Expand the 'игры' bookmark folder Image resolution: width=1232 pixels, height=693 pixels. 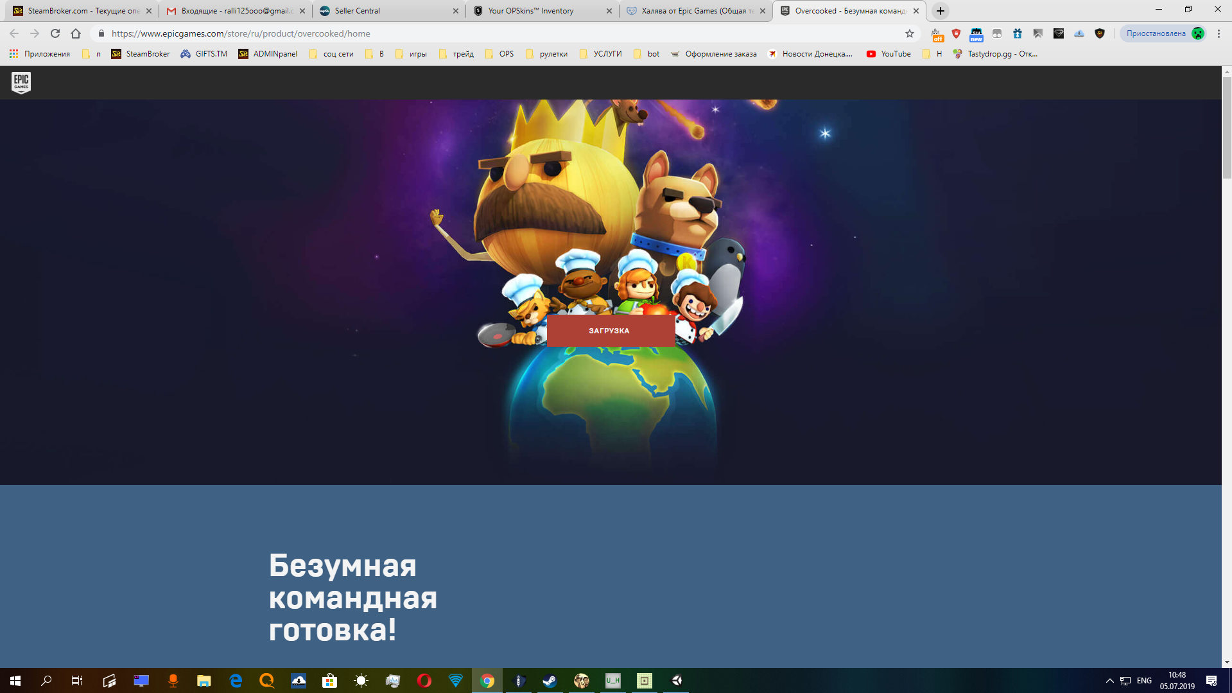pyautogui.click(x=411, y=54)
